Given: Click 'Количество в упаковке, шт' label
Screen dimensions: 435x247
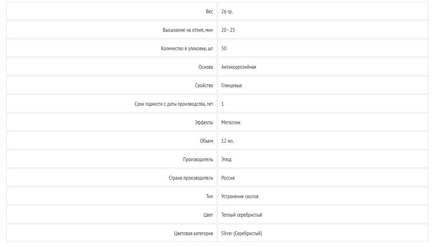Looking at the screenshot, I should (187, 48).
